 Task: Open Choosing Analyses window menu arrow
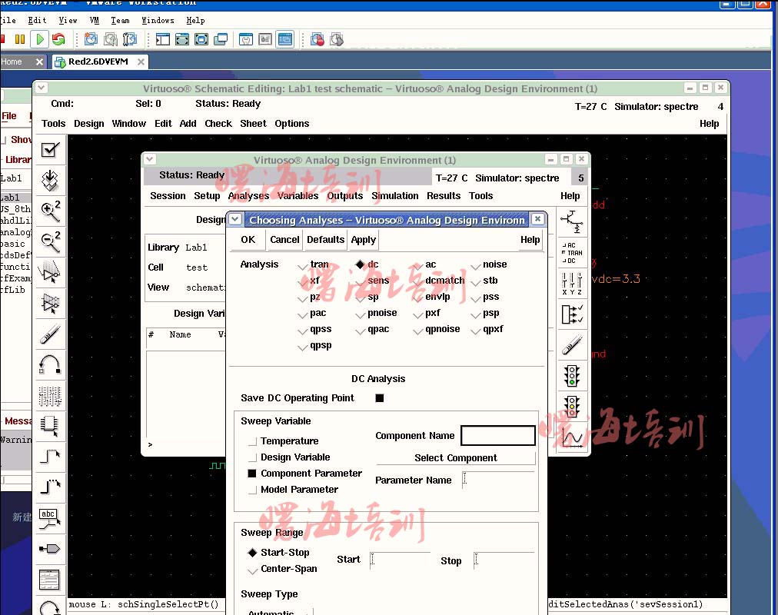tap(235, 220)
